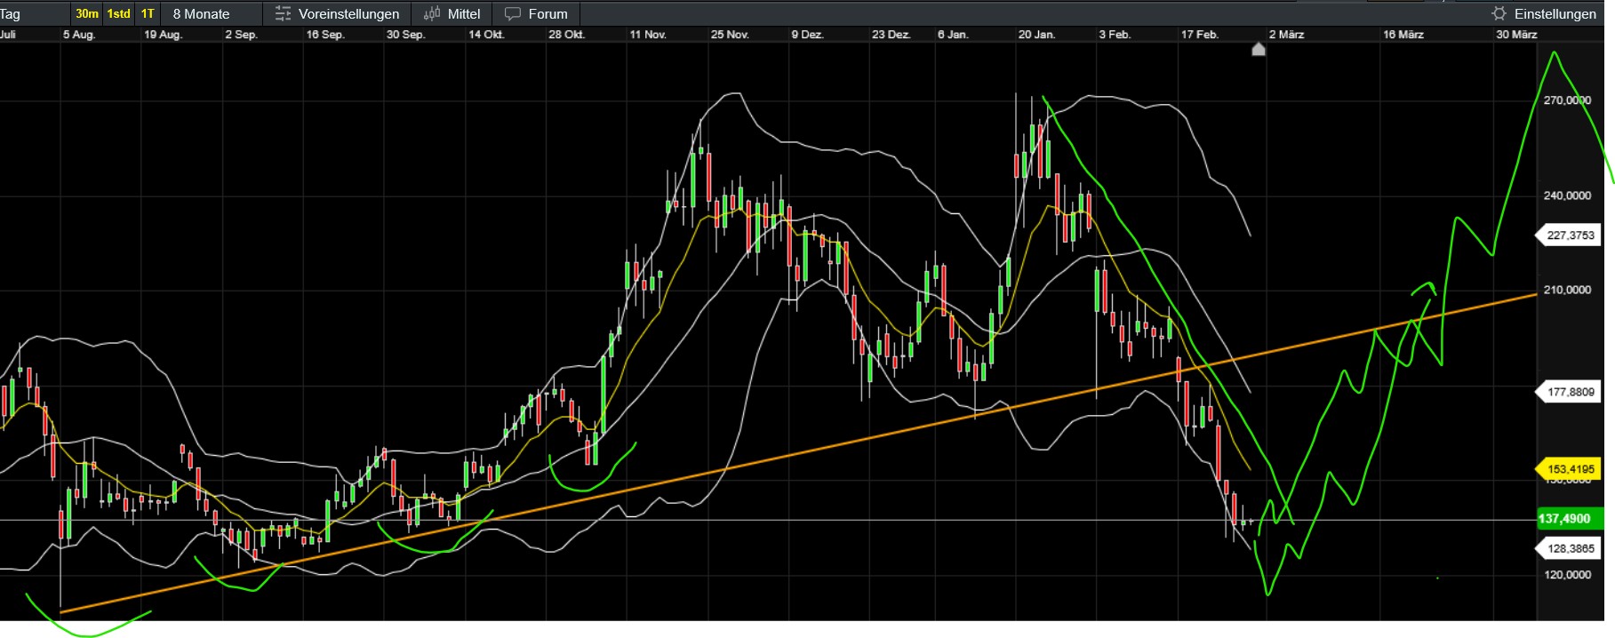The width and height of the screenshot is (1615, 638).
Task: Click the Forum speech bubble icon
Action: pos(513,13)
